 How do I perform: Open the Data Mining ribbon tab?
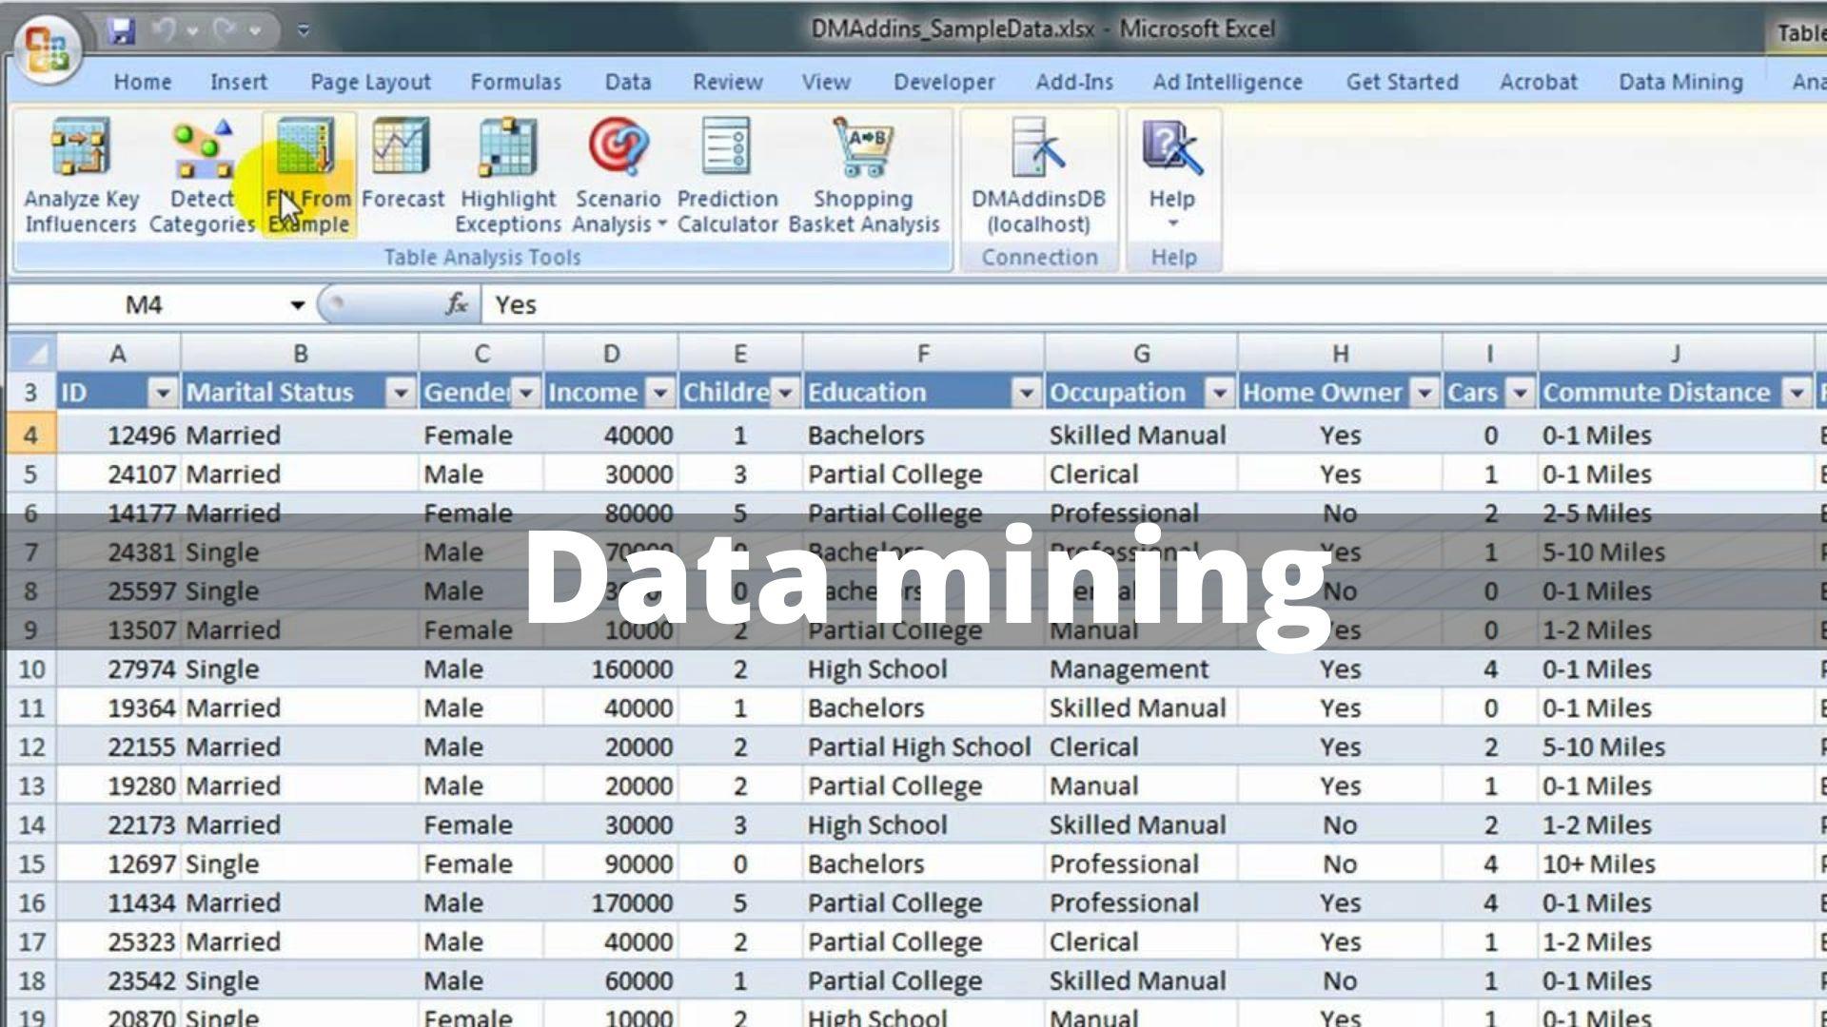point(1680,82)
